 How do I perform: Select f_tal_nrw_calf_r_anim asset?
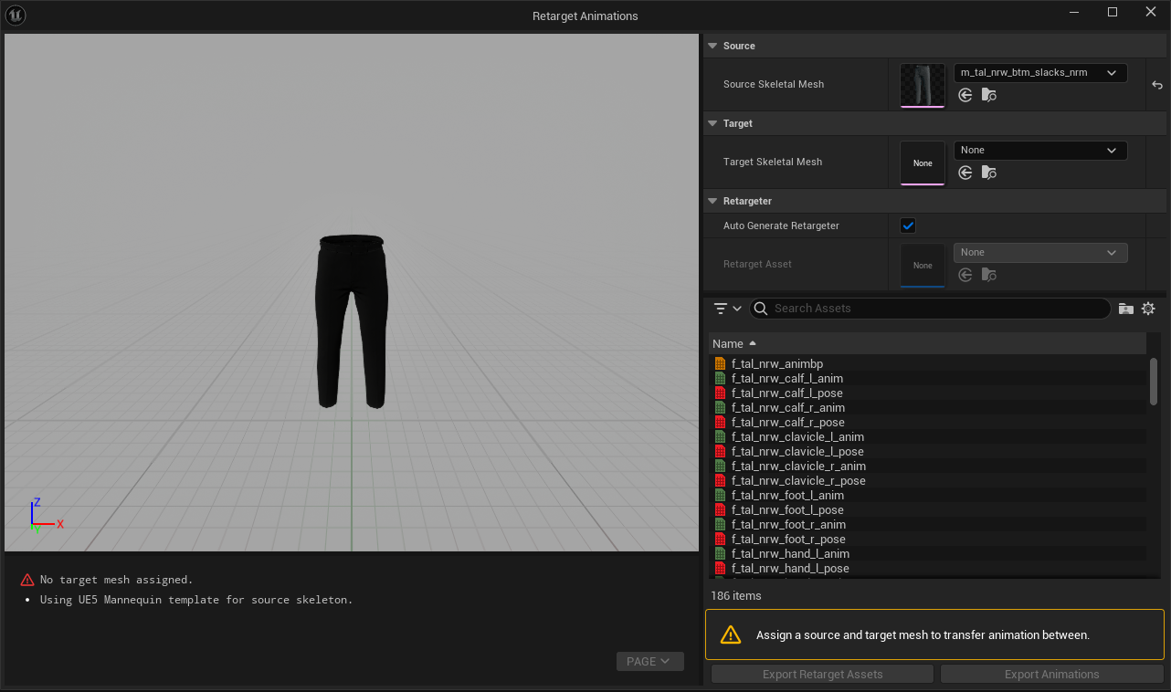pyautogui.click(x=927, y=408)
